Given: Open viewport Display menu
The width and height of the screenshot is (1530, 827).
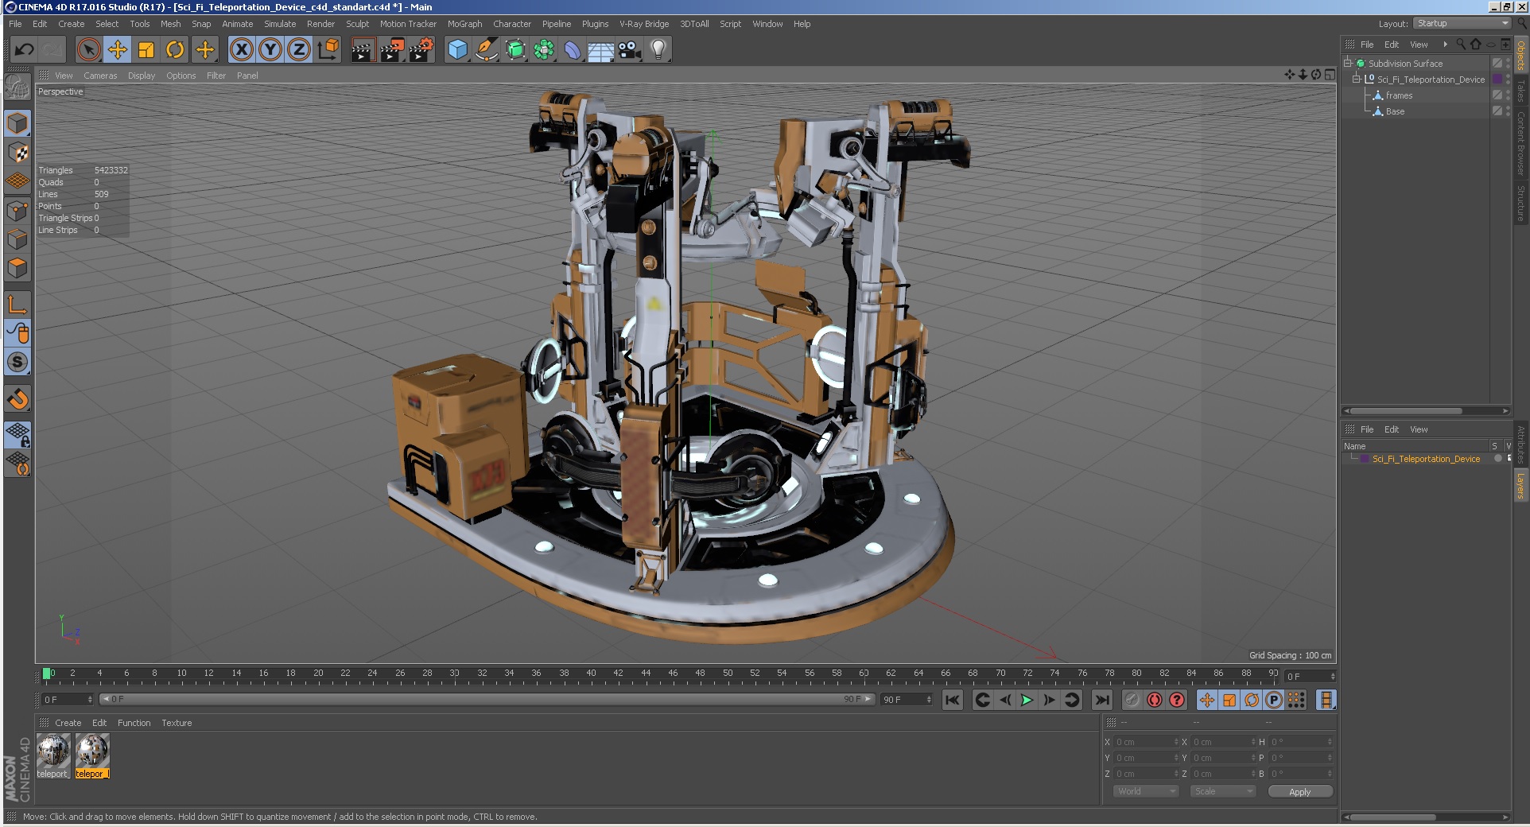Looking at the screenshot, I should click(x=142, y=76).
